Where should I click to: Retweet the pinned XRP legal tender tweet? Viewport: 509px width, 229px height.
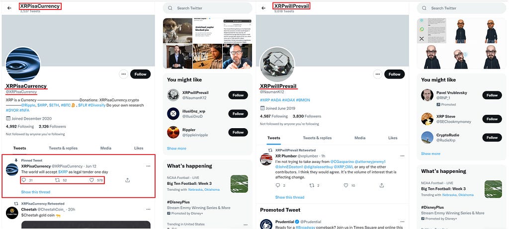pyautogui.click(x=58, y=180)
